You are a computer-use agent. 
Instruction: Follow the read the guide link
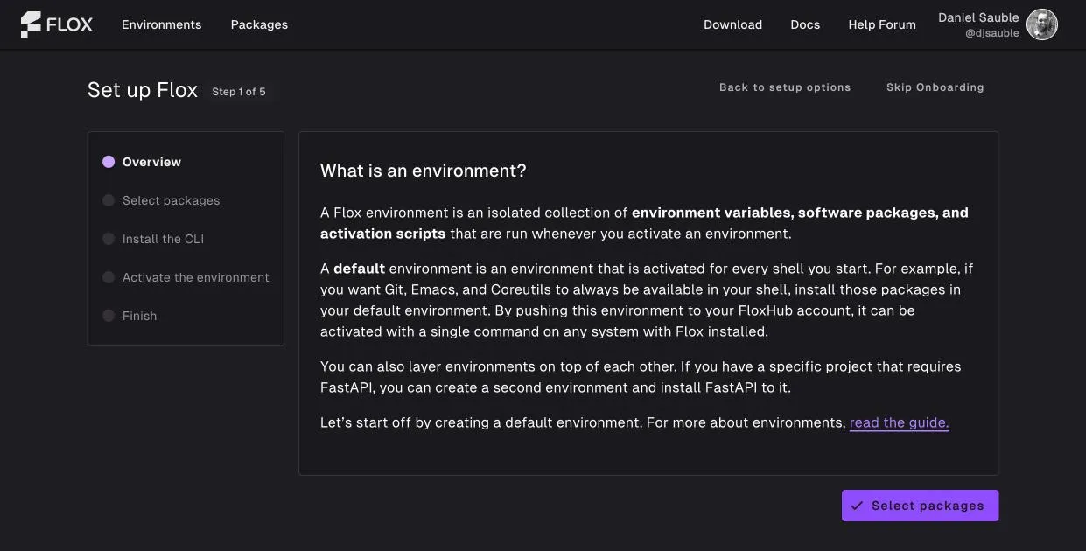point(899,422)
